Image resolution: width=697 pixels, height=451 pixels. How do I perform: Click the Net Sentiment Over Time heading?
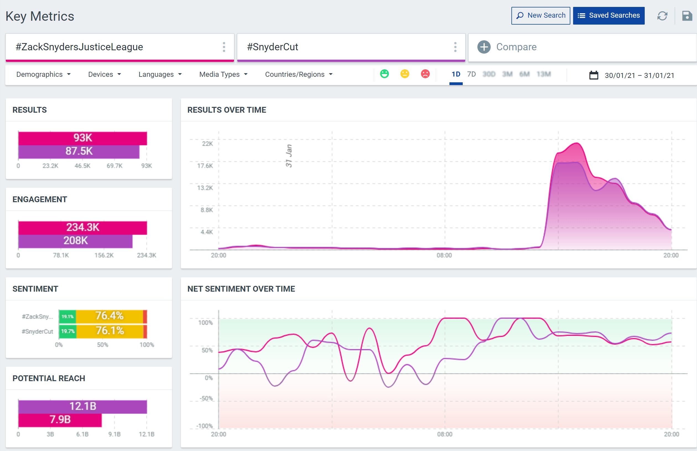click(x=241, y=289)
